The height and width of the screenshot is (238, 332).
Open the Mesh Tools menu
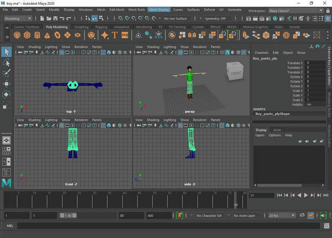tap(136, 9)
